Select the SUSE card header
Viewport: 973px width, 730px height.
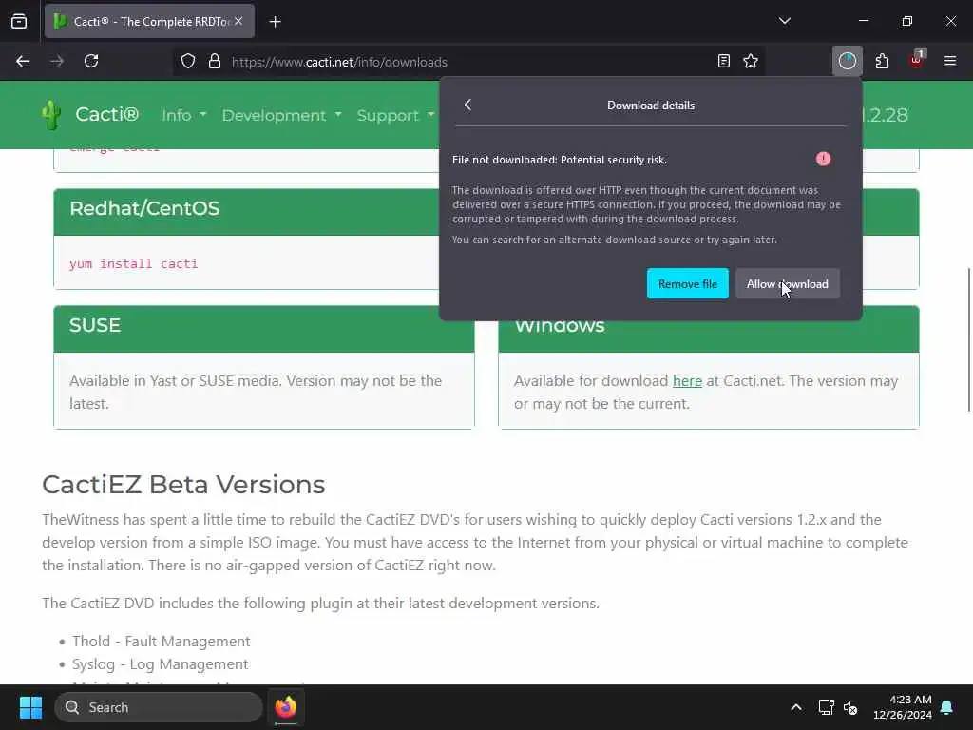coord(264,329)
